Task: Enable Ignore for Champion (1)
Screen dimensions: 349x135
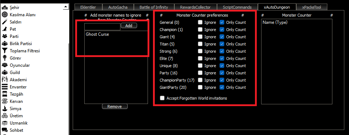Action: pos(200,30)
